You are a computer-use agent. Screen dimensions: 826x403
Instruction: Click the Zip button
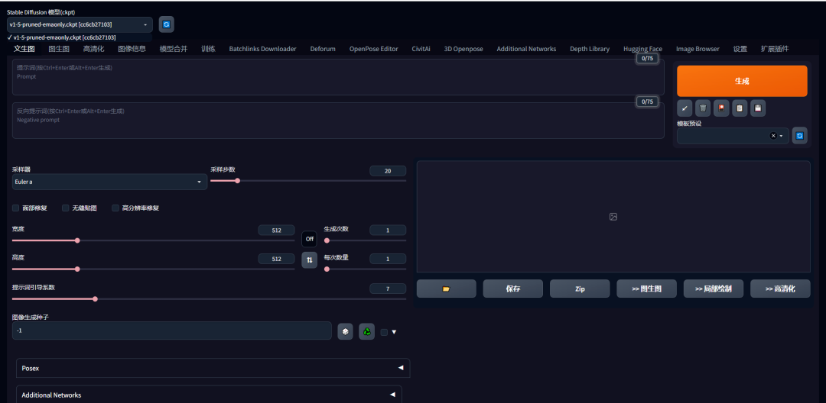coord(580,289)
